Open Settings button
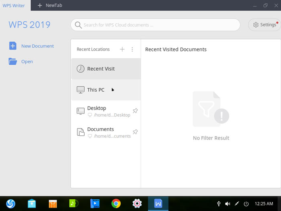This screenshot has height=211, width=281. (265, 25)
